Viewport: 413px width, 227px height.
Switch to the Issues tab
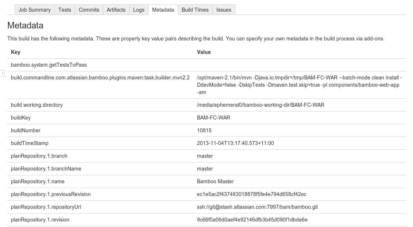[x=224, y=10]
